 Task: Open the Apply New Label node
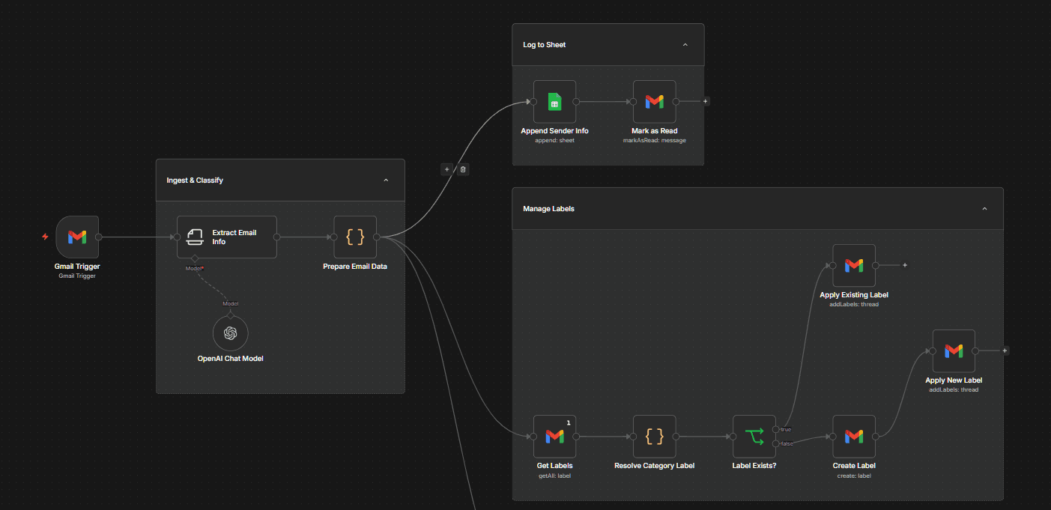coord(954,350)
